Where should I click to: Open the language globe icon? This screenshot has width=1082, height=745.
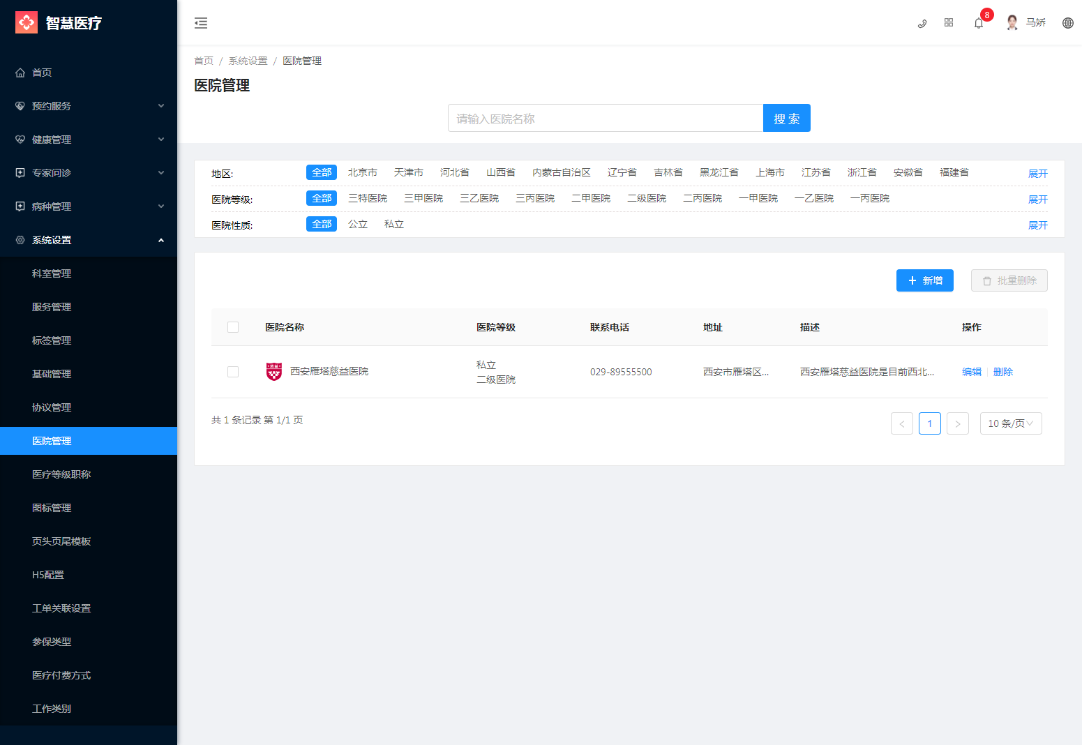point(1068,23)
